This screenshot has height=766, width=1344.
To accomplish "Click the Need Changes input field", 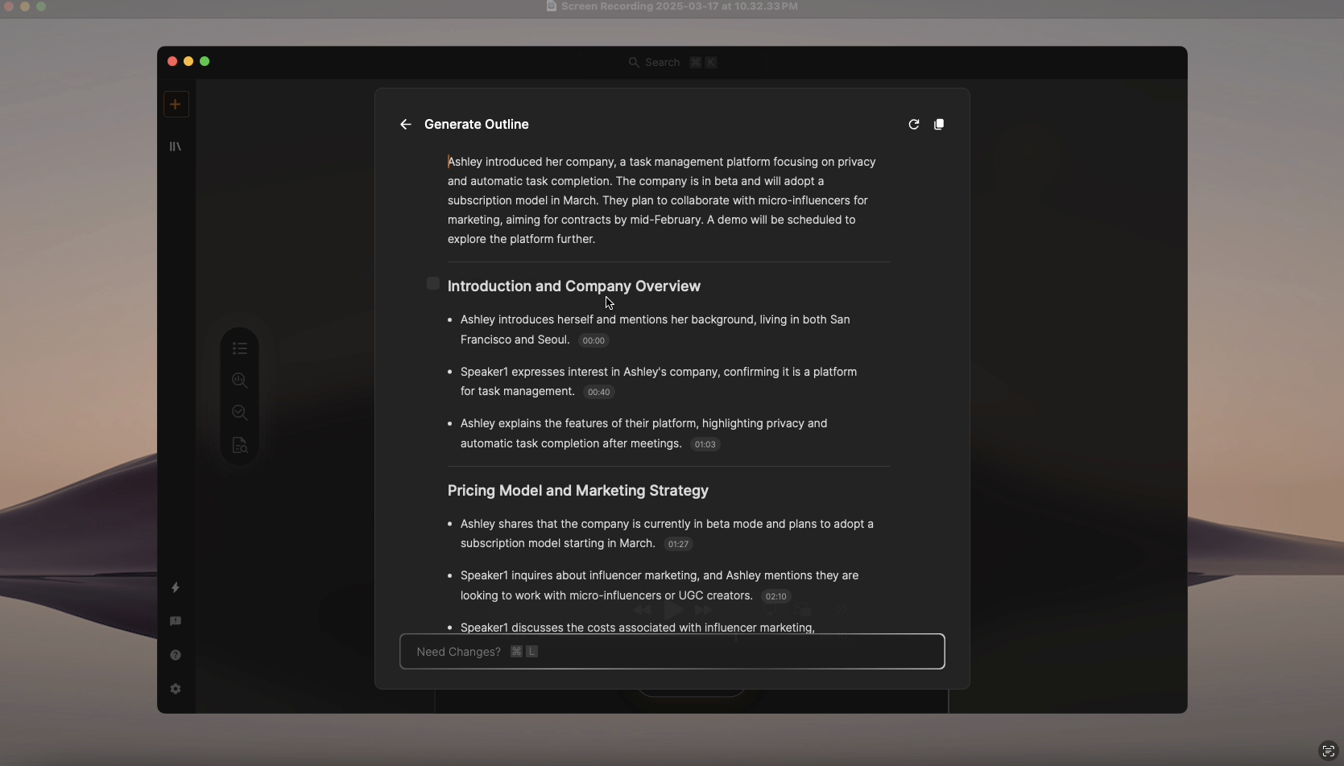I will 672,652.
